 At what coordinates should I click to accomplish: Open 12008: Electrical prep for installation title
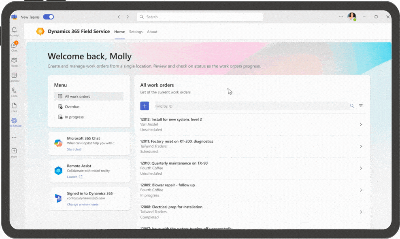pyautogui.click(x=171, y=207)
